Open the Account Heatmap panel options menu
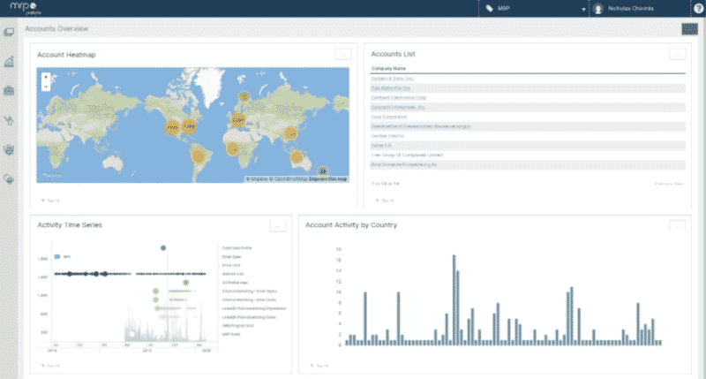Viewport: 706px width, 379px height. tap(343, 55)
